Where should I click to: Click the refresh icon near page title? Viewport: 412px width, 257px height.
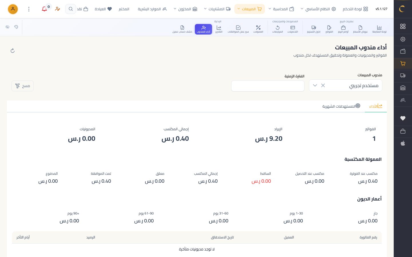(13, 51)
